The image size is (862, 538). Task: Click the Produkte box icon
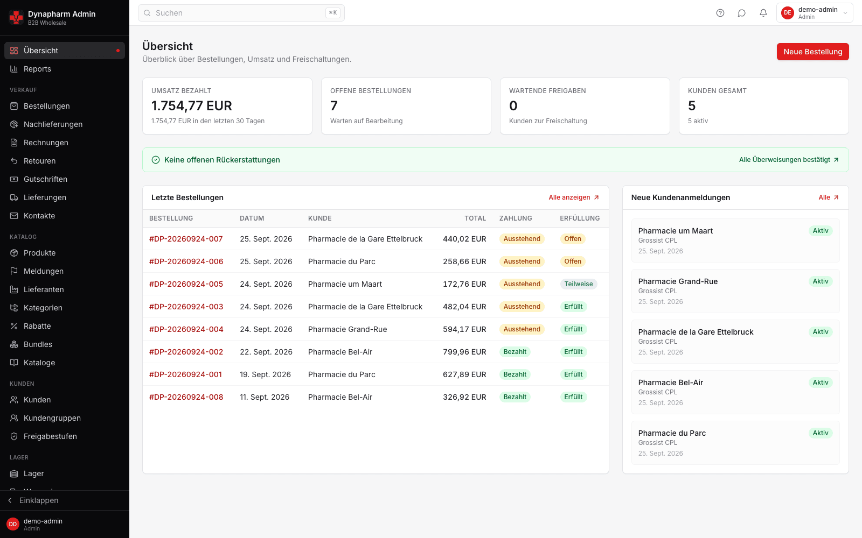[x=14, y=253]
